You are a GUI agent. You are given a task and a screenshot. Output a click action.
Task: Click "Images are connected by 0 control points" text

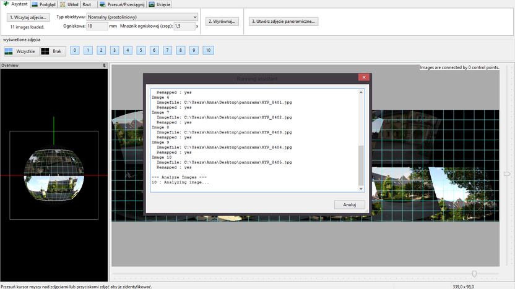point(459,67)
